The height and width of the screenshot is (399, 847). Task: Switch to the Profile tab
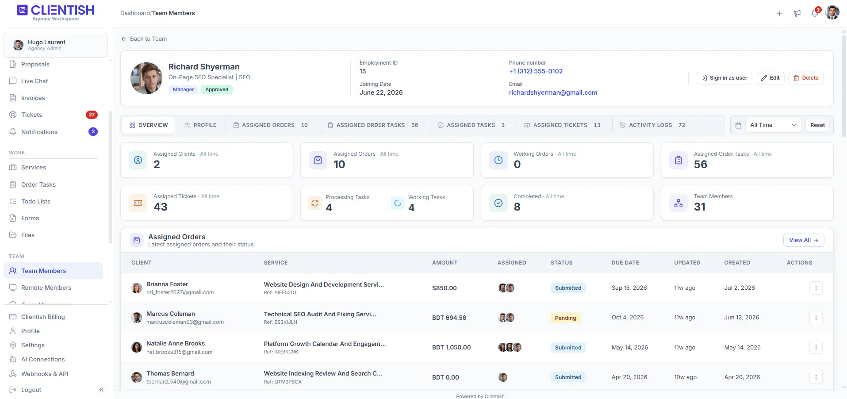tap(200, 125)
